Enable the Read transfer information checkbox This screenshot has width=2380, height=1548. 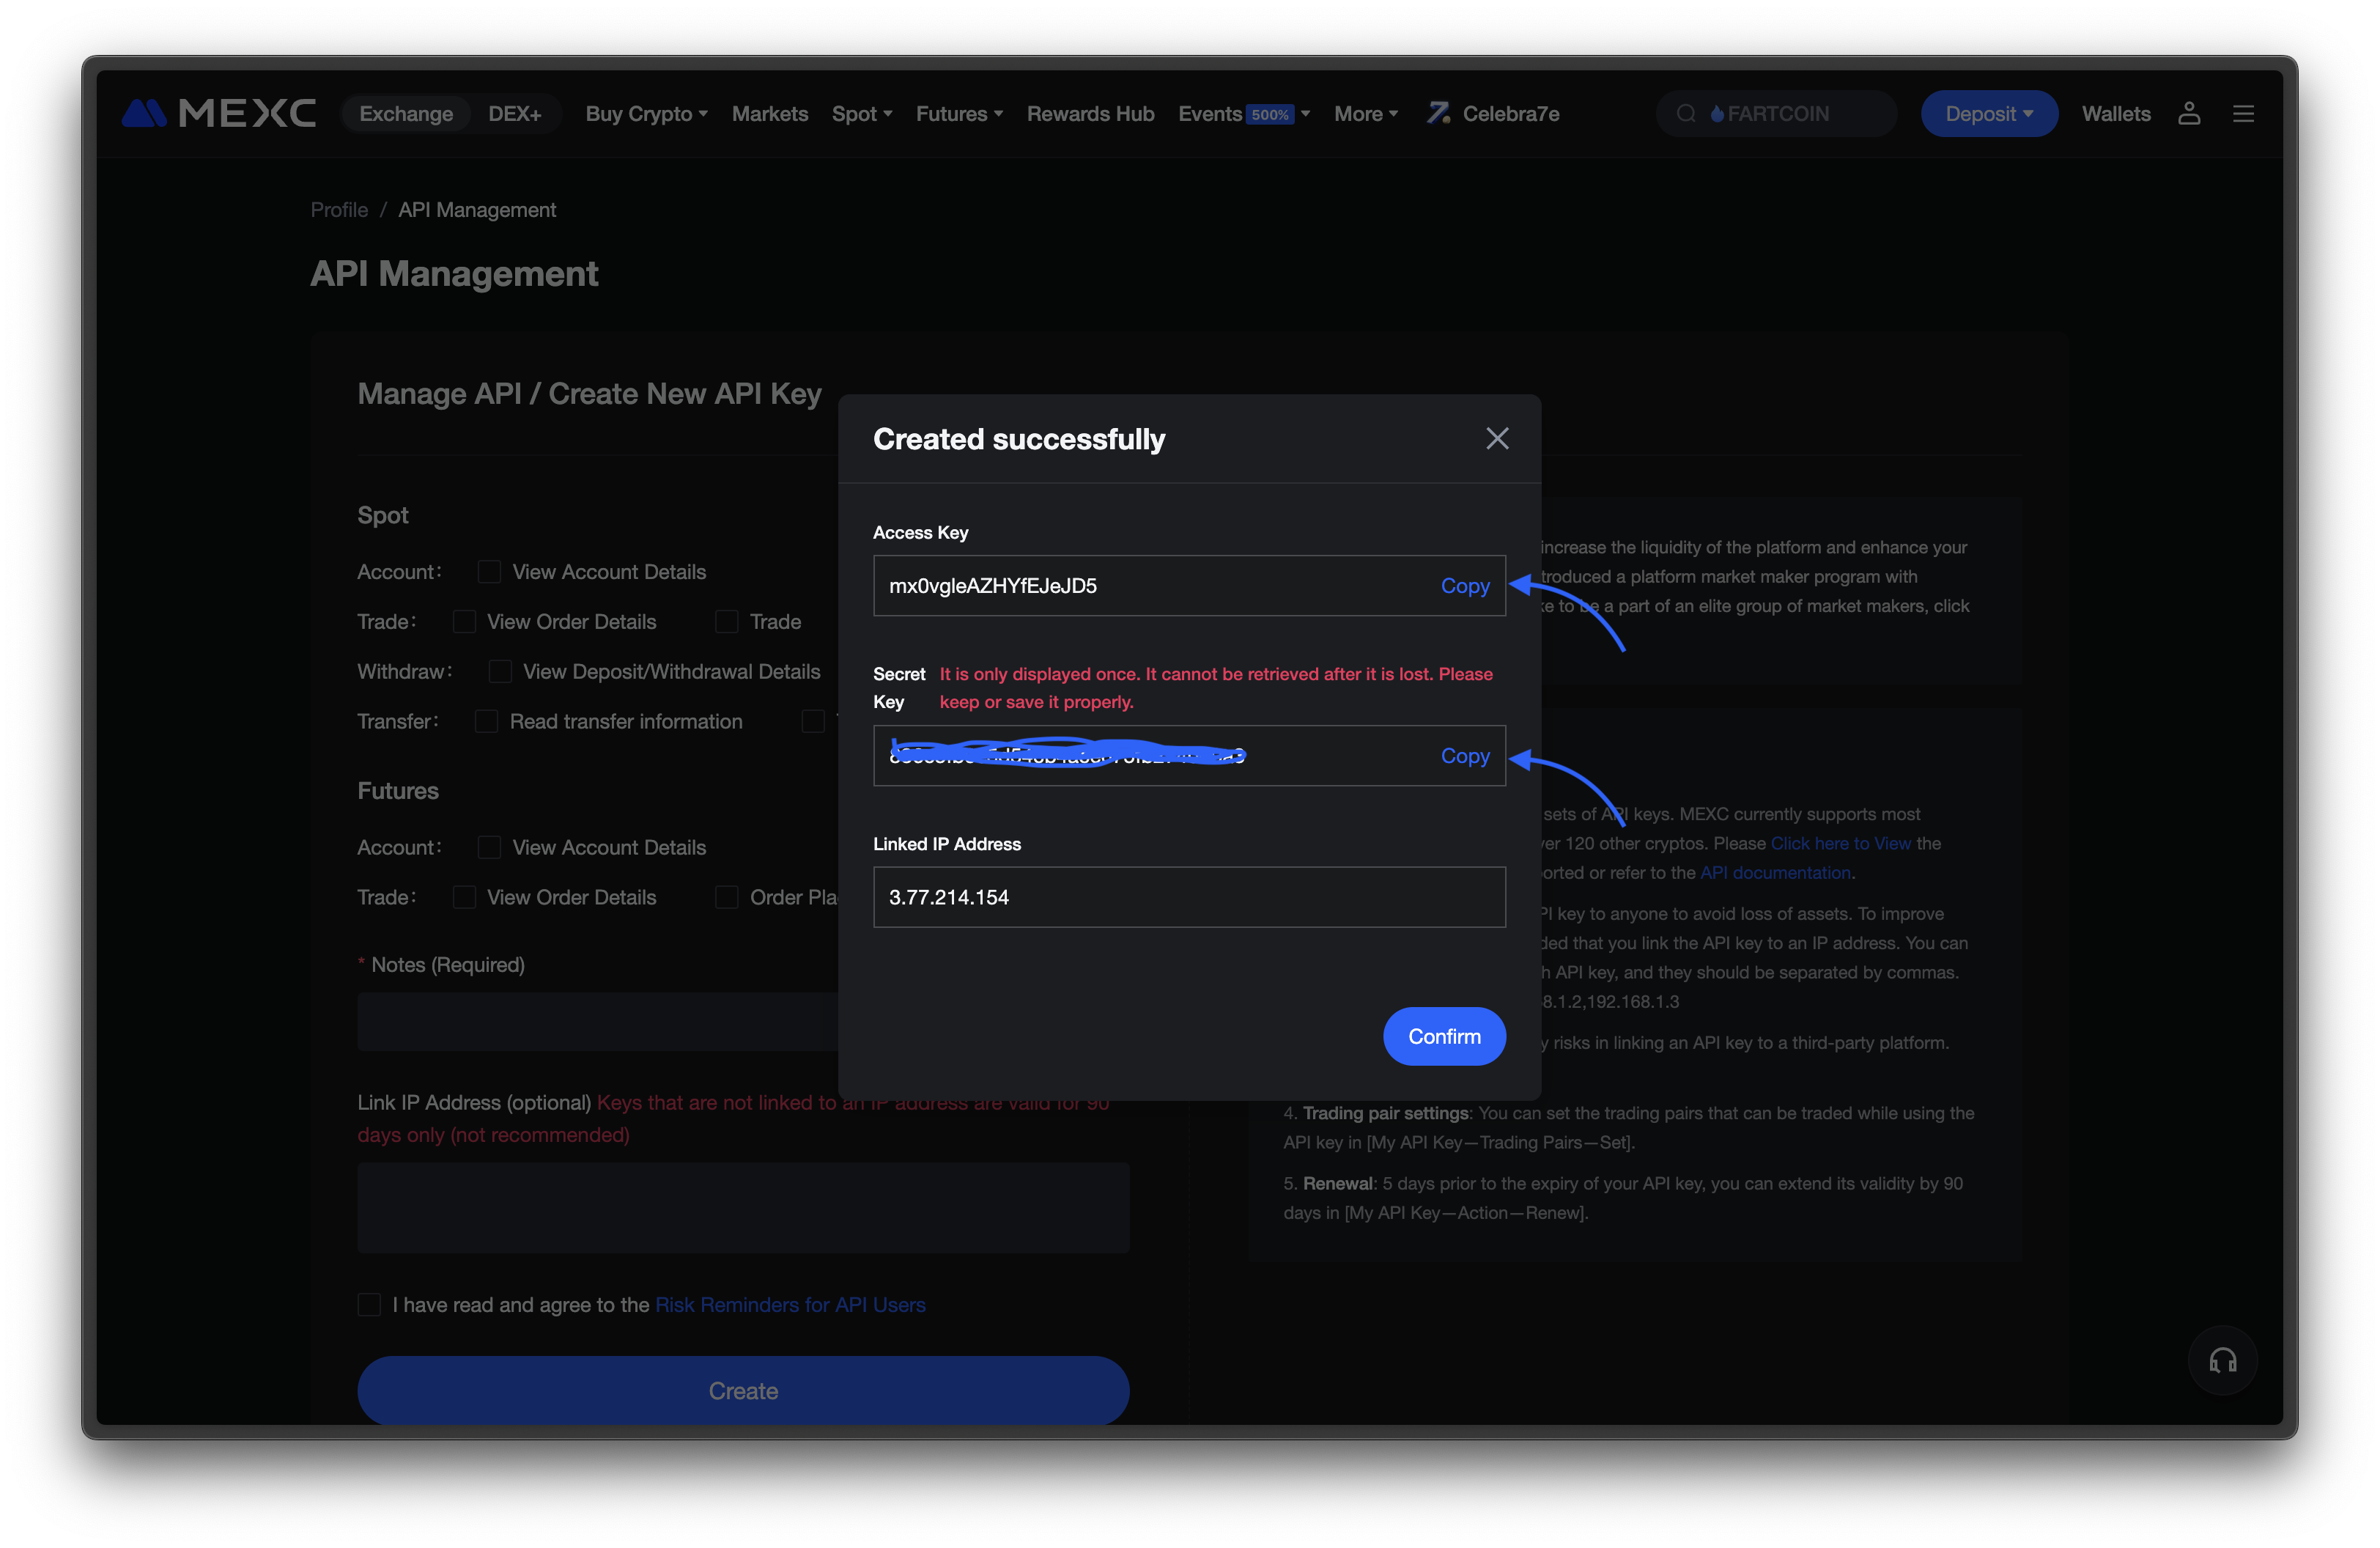coord(486,721)
